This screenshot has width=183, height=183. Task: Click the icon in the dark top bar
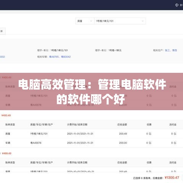tap(177, 5)
